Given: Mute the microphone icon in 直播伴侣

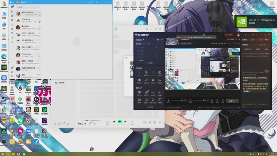Looking at the screenshot, I should 168,100.
